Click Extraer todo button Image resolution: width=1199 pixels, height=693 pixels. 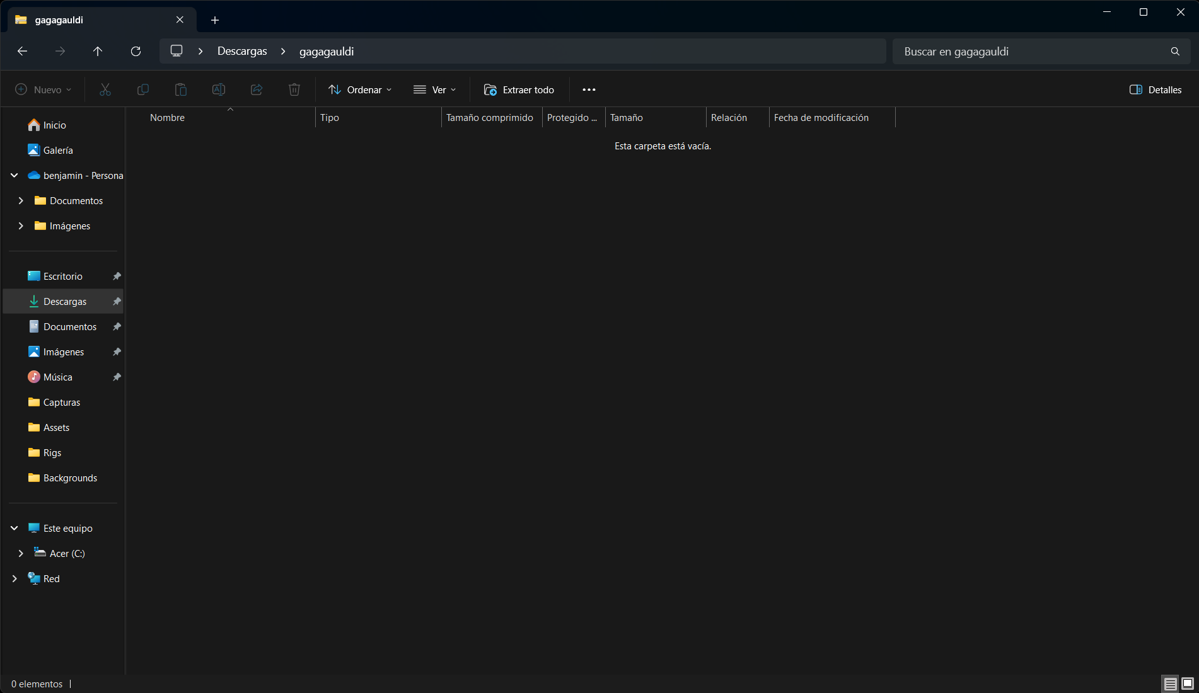(519, 89)
